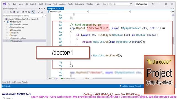Click the editor vertical scrollbar thumb
The height and width of the screenshot is (99, 177).
coord(173,40)
